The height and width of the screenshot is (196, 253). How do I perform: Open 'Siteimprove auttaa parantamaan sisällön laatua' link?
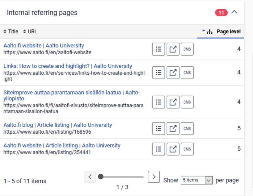pos(71,93)
